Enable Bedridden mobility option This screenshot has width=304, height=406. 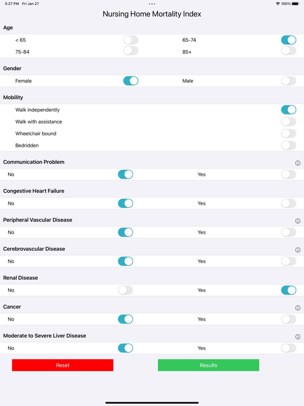point(288,145)
